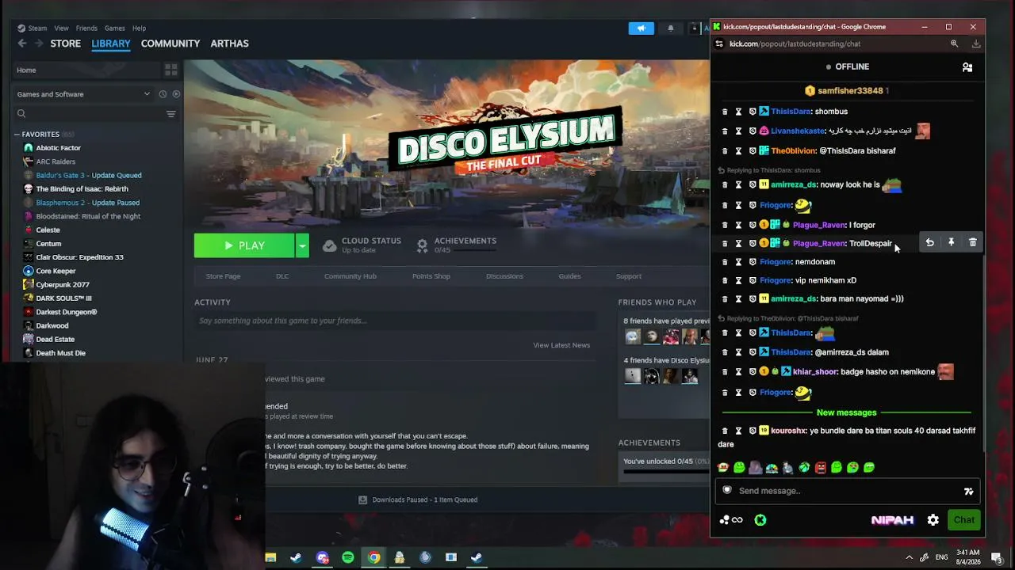The image size is (1015, 570).
Task: Switch to the Community tab
Action: tap(170, 44)
